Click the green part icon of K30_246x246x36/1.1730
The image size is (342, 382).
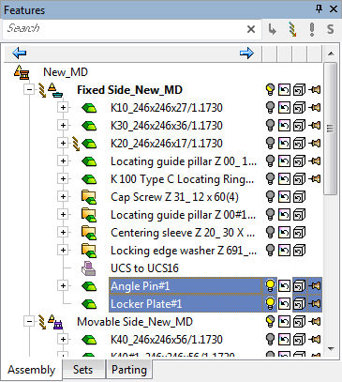pos(89,126)
